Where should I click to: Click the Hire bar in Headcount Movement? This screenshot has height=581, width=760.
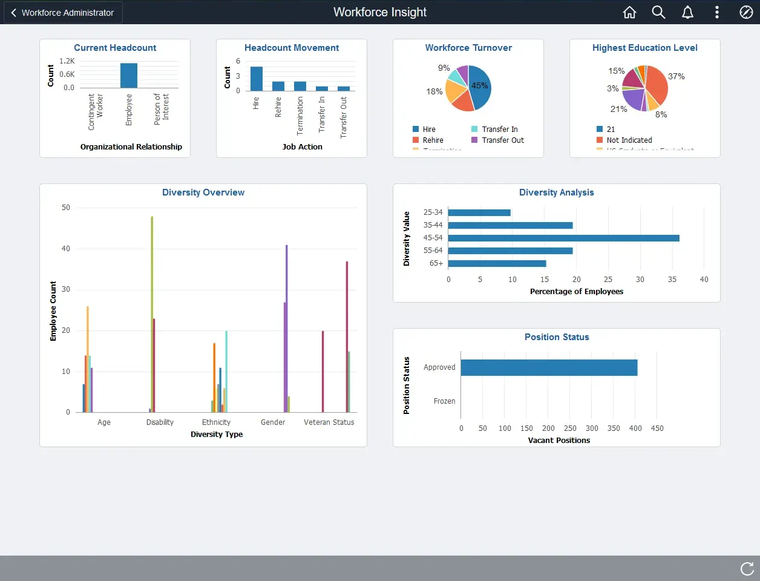(257, 79)
